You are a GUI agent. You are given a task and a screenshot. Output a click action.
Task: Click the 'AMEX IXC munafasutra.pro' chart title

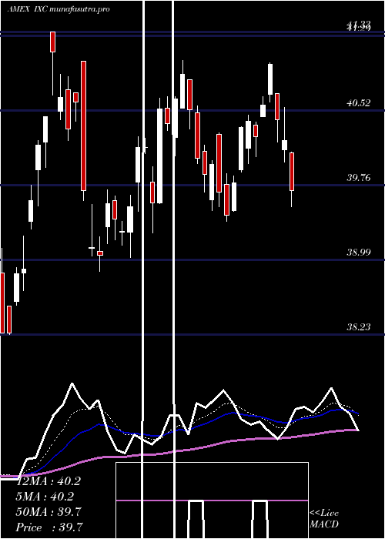click(x=59, y=9)
